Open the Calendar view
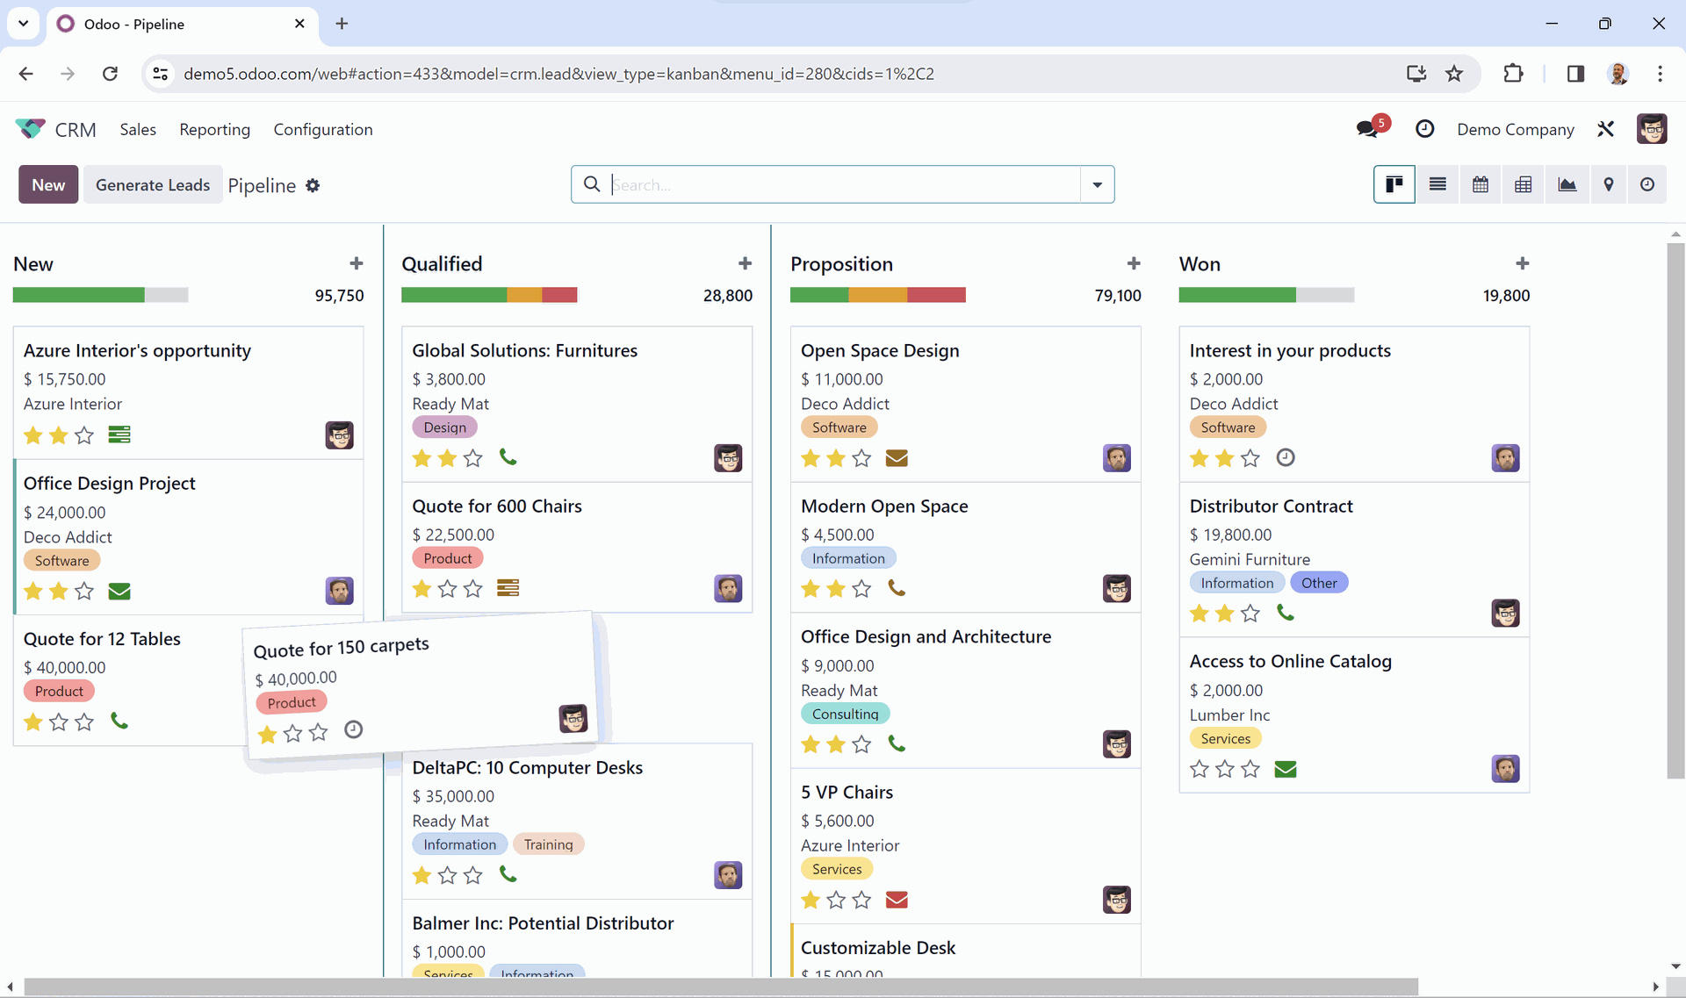Viewport: 1686px width, 998px height. tap(1481, 184)
